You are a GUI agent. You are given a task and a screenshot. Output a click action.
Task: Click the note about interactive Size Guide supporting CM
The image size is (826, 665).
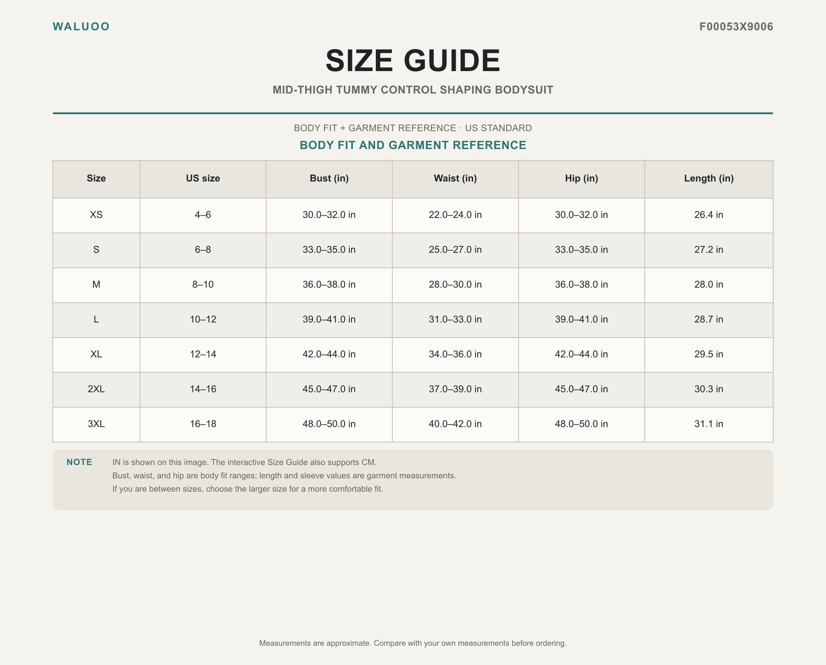coord(244,462)
